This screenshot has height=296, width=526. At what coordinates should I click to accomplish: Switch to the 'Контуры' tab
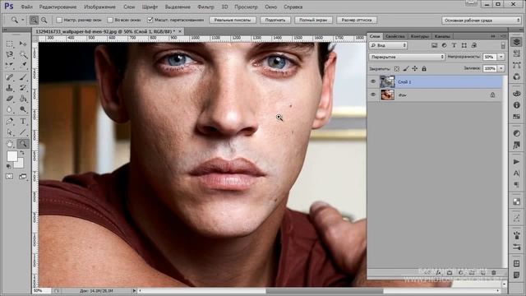(x=419, y=36)
